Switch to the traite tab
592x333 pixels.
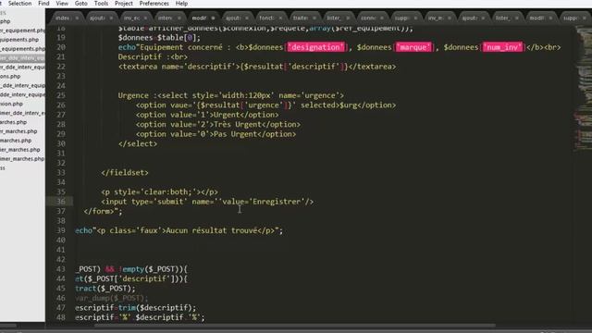pos(301,18)
